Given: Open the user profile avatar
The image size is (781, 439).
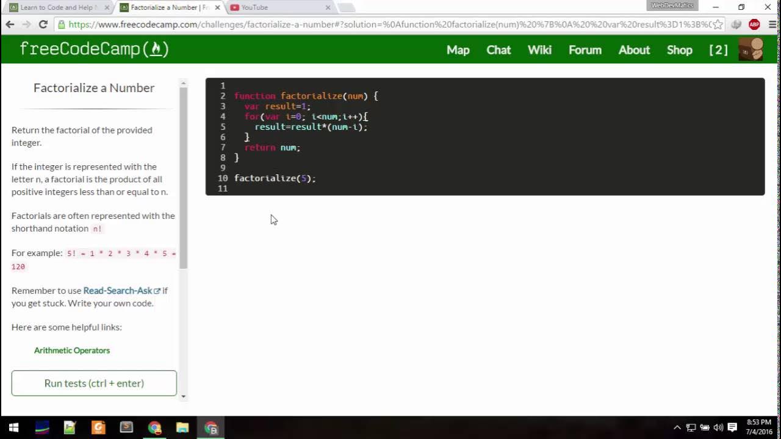Looking at the screenshot, I should [x=750, y=49].
